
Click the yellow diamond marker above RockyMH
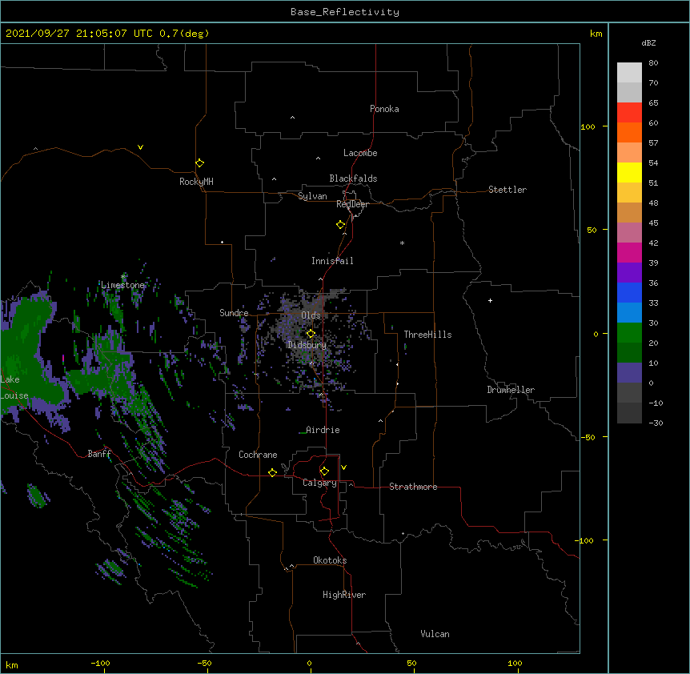[200, 163]
